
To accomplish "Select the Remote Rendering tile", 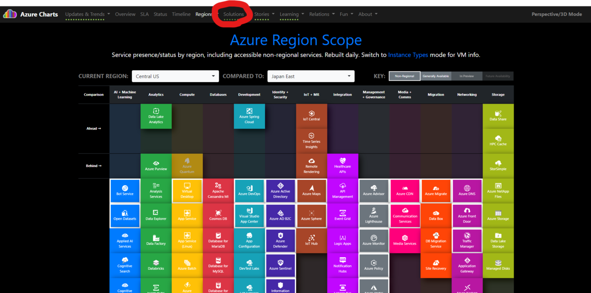I will [x=311, y=166].
